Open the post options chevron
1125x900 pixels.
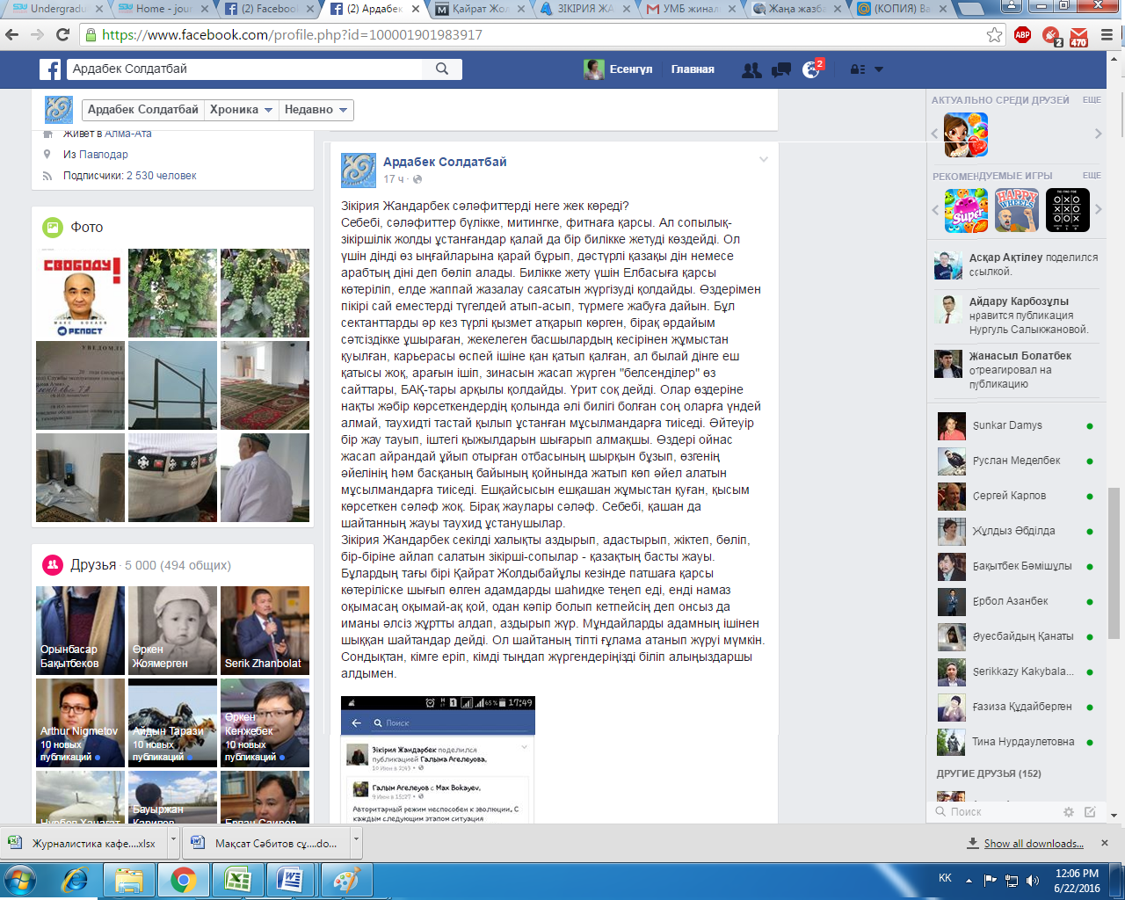(x=764, y=160)
